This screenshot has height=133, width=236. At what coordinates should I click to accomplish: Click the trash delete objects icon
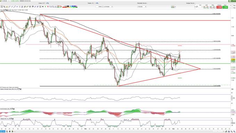[x=30, y=7]
